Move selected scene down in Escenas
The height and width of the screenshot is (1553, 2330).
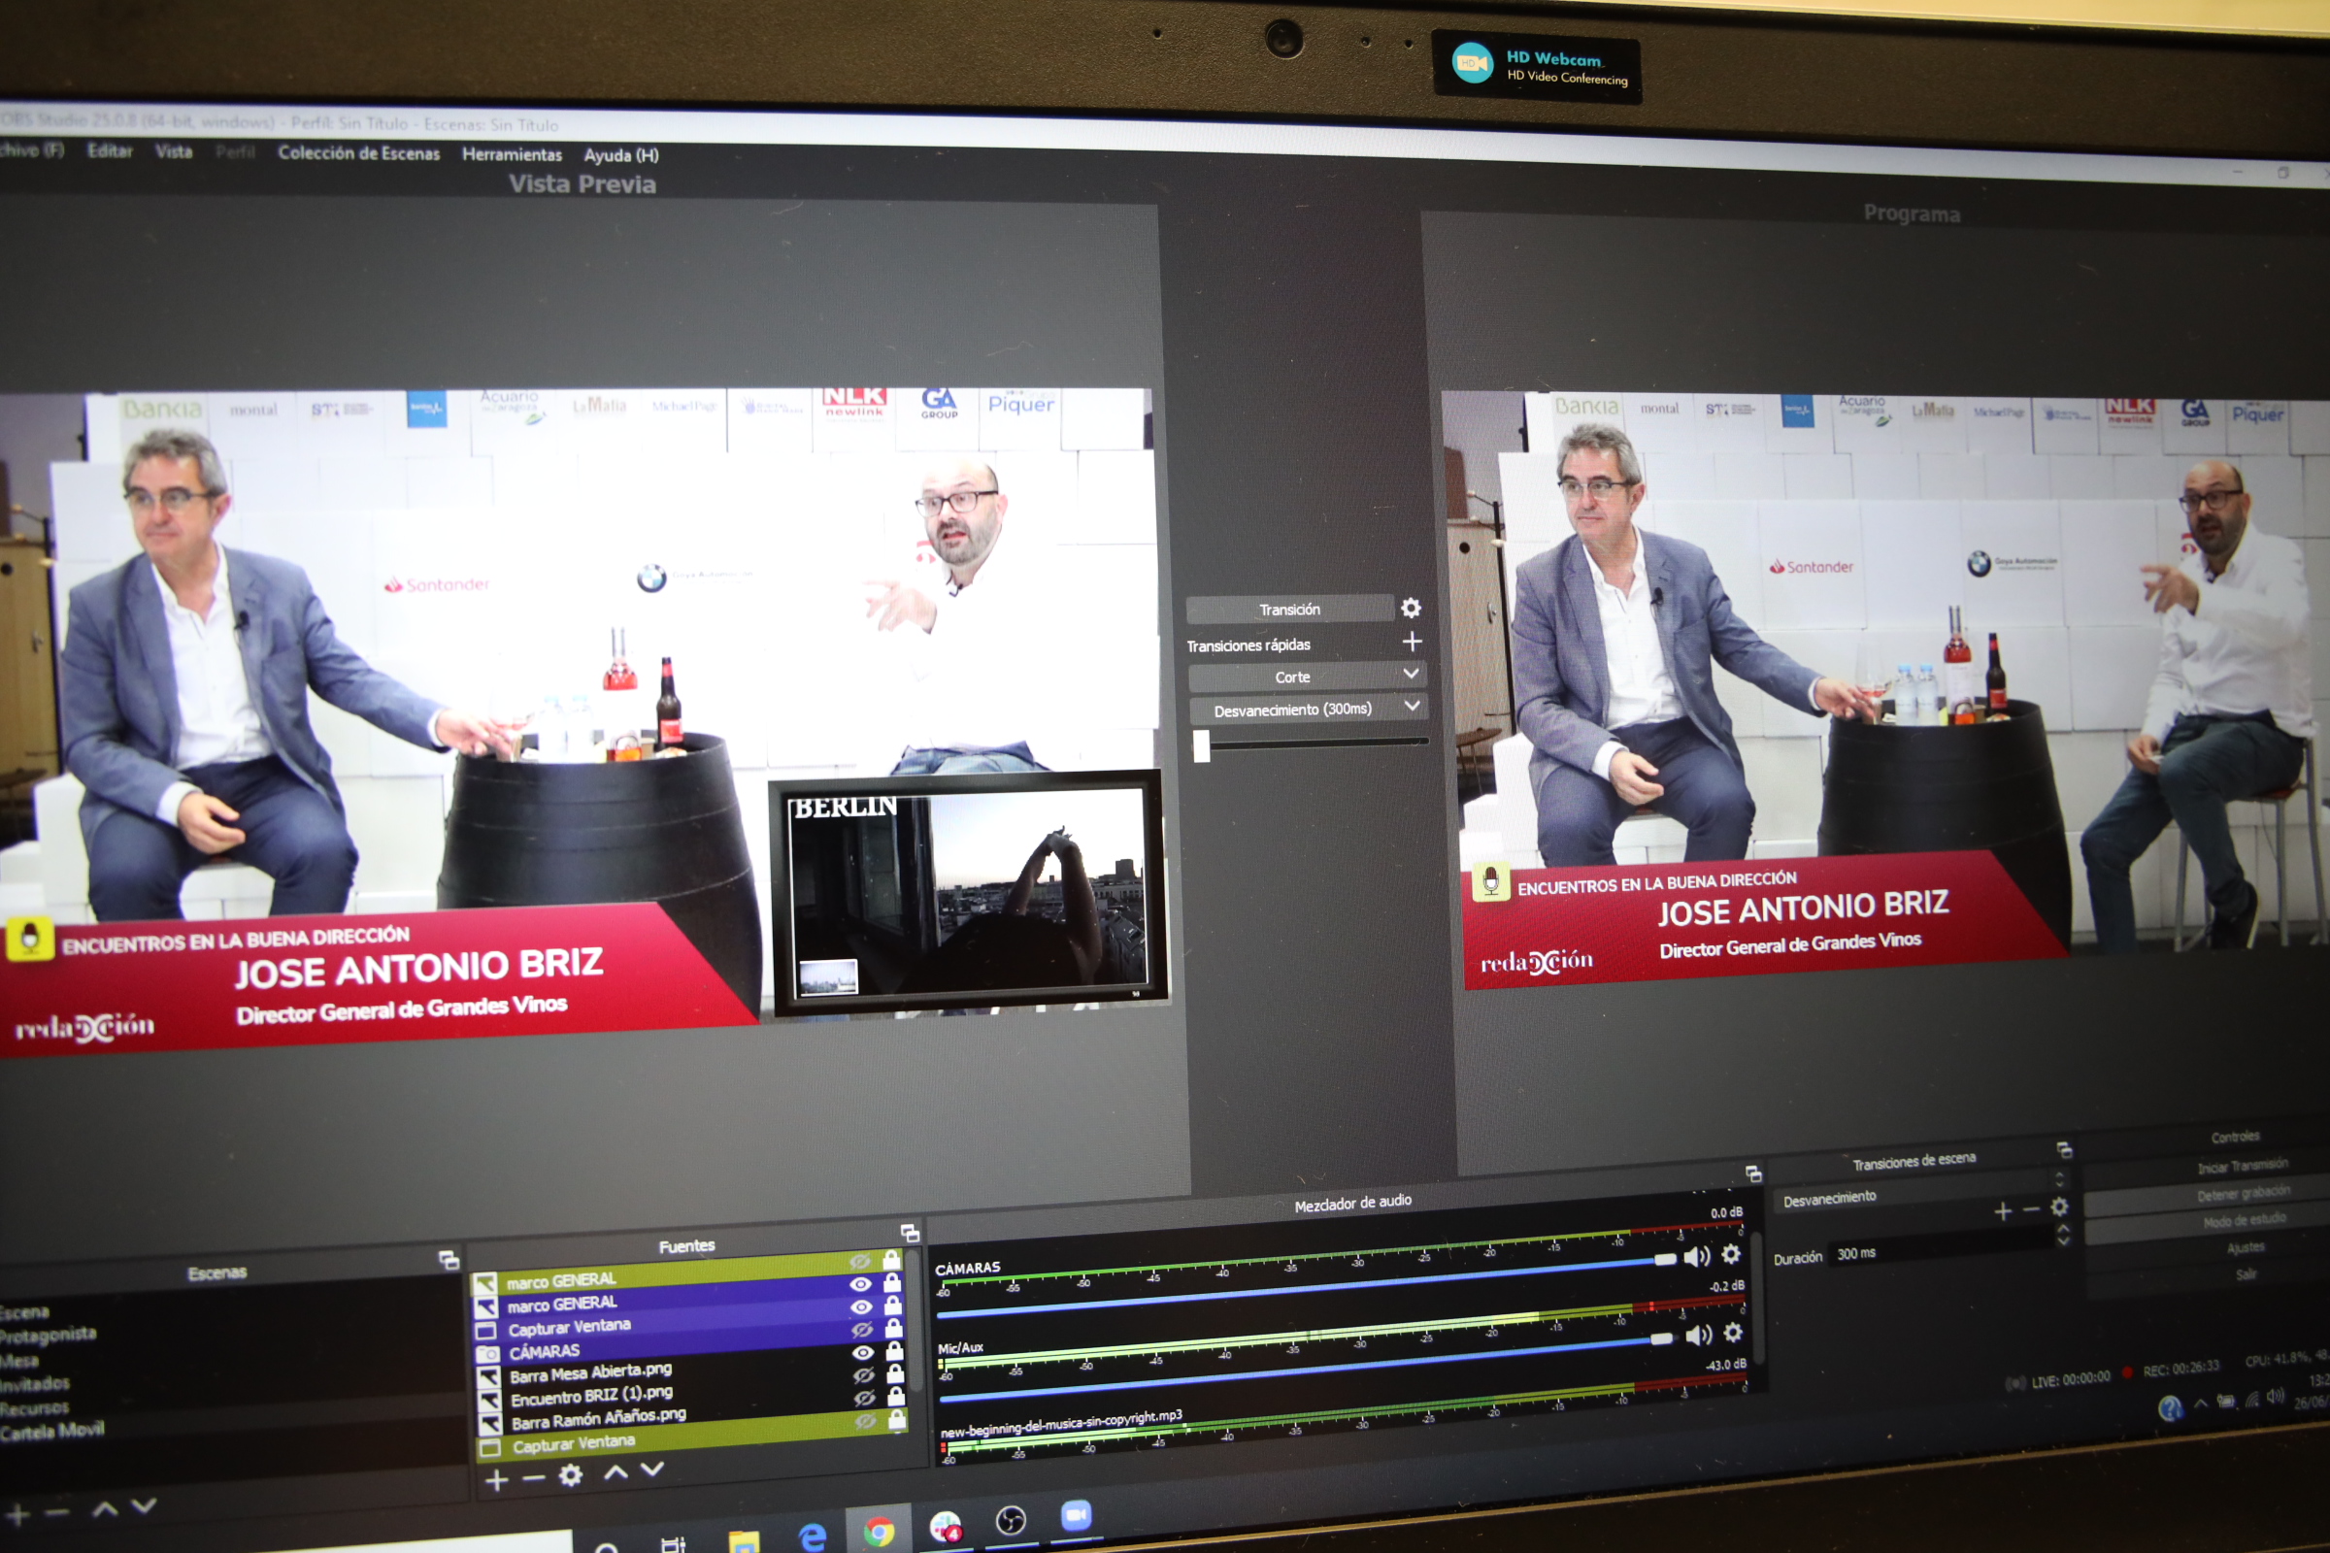144,1506
